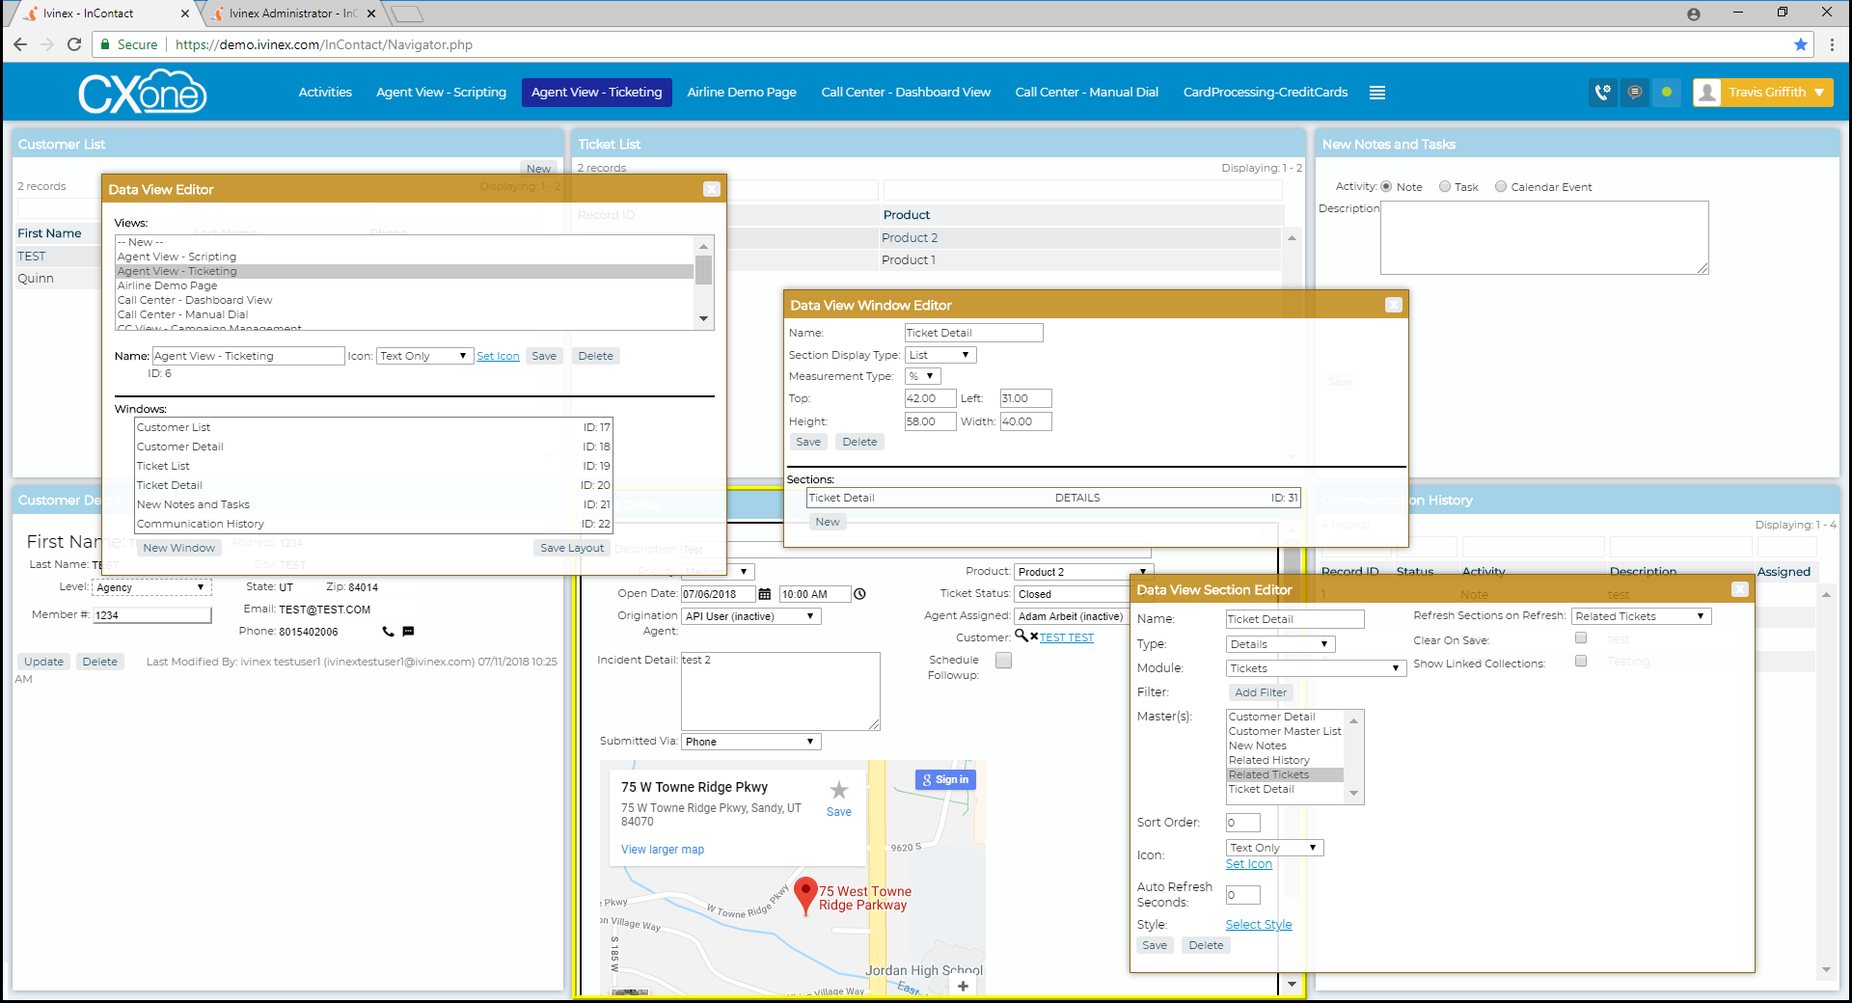Image resolution: width=1852 pixels, height=1003 pixels.
Task: Select the Note activity radio button
Action: 1386,187
